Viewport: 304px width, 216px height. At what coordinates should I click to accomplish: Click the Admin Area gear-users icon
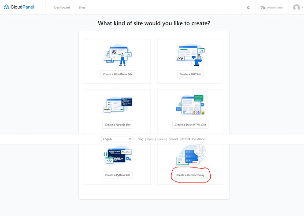coord(263,7)
